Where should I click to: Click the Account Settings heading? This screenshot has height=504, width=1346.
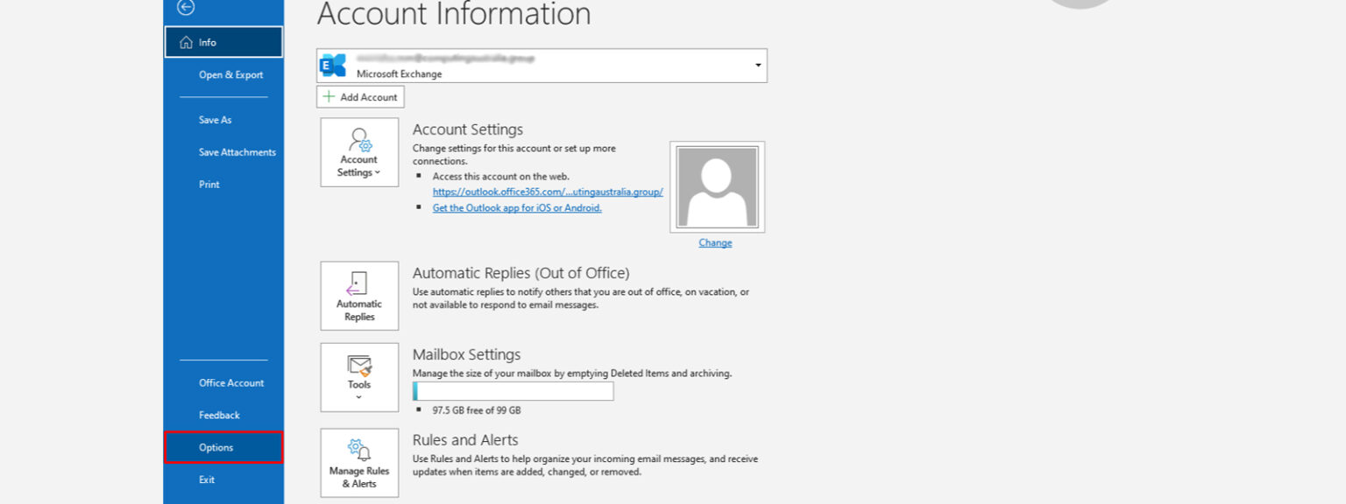click(468, 129)
